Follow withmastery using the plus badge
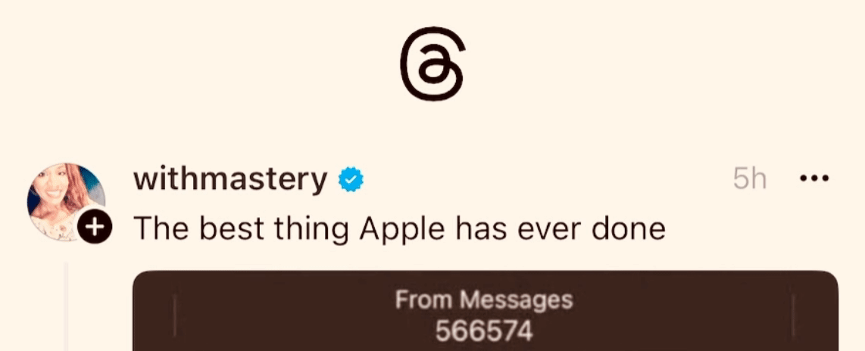This screenshot has width=865, height=351. click(x=95, y=226)
